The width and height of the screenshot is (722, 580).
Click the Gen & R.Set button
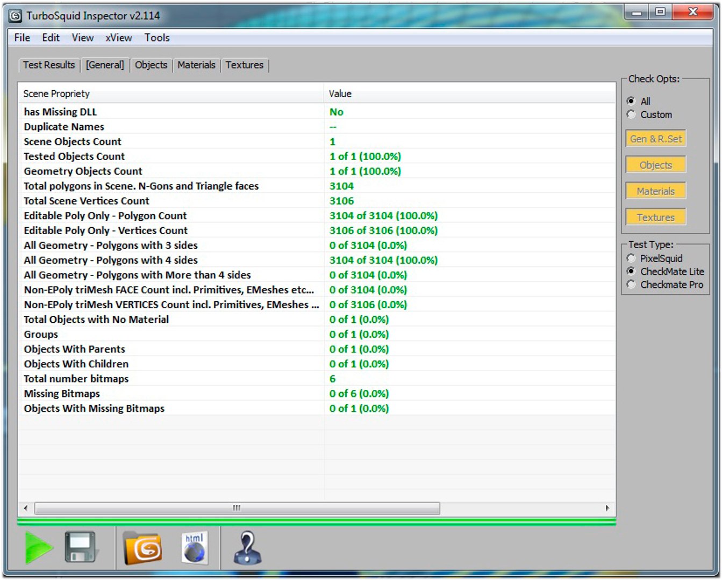point(656,139)
